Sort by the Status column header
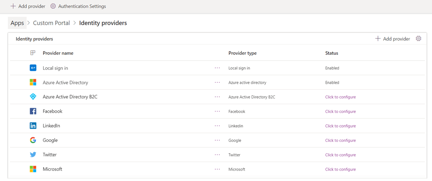The height and width of the screenshot is (181, 432). (332, 53)
